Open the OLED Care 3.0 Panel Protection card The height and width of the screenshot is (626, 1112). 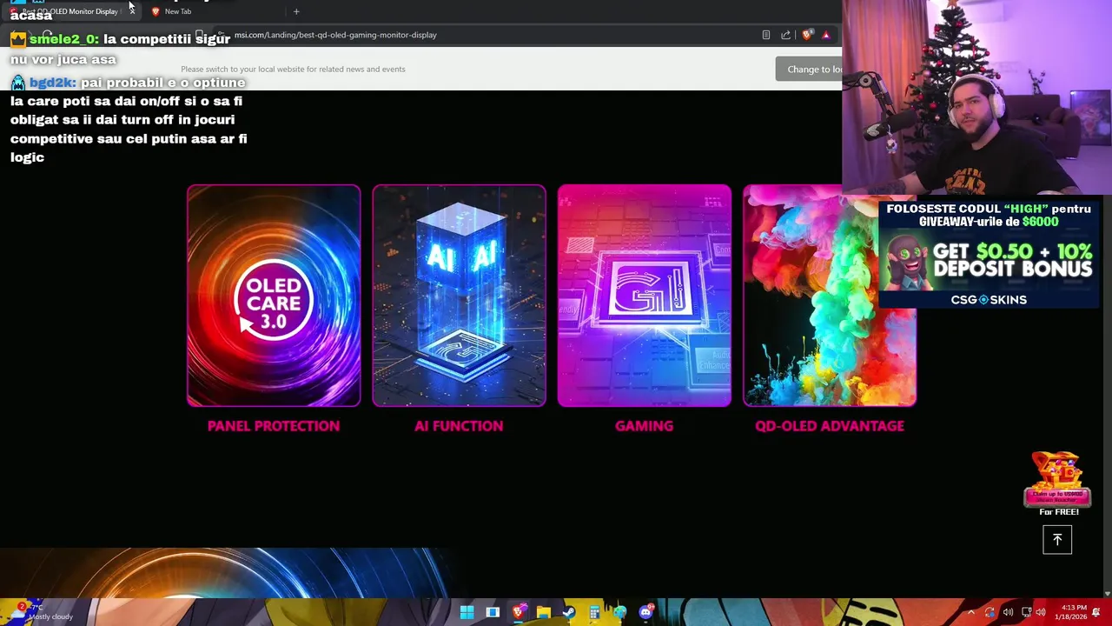pos(274,296)
